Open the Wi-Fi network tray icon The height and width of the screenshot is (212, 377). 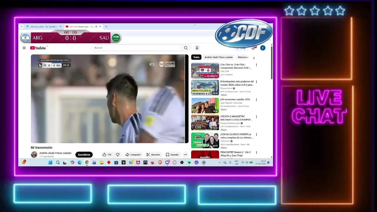pyautogui.click(x=243, y=163)
